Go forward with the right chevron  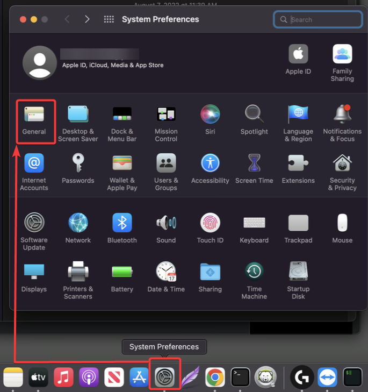point(86,19)
